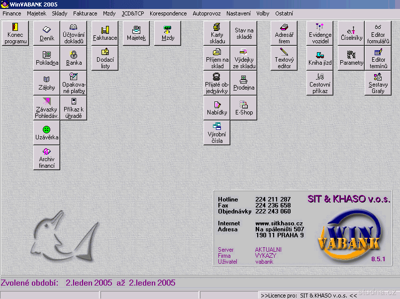This screenshot has height=299, width=400.
Task: Click the WinVABANK logo in info panel
Action: coord(349,236)
